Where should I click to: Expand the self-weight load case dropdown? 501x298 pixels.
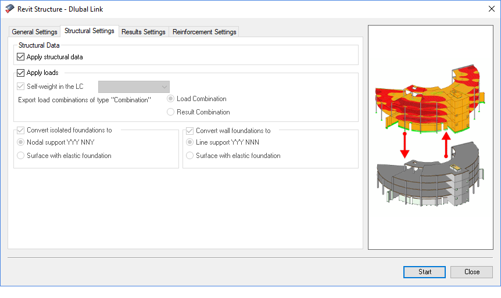coord(163,87)
